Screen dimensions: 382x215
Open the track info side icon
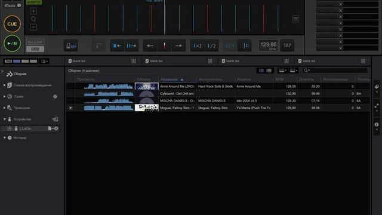377,125
